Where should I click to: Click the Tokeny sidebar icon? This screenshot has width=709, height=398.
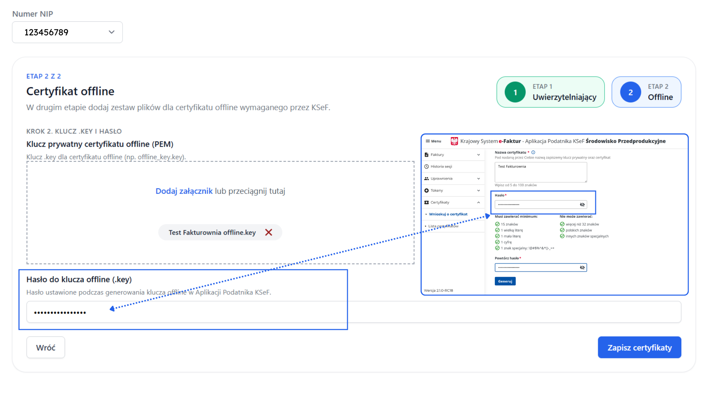click(427, 191)
